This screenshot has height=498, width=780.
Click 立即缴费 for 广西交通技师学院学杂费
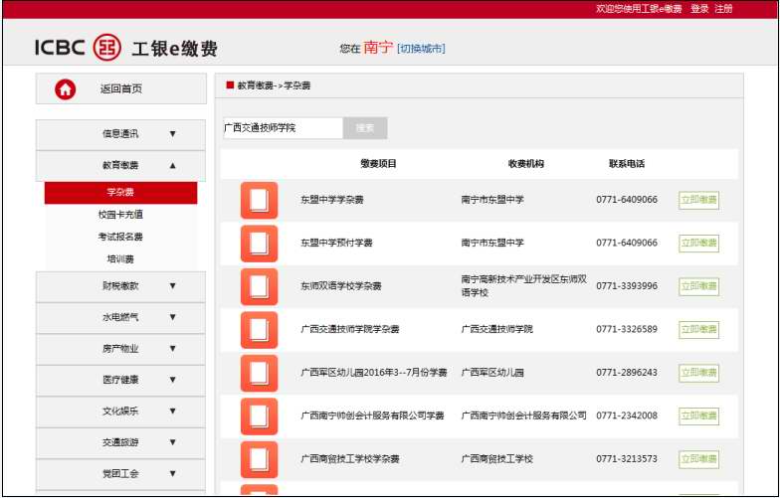698,330
